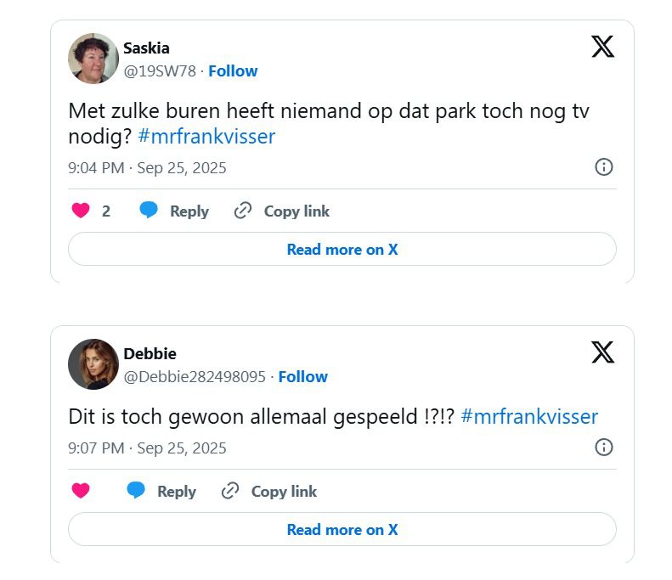
Task: Click Read more on X under Saskia's tweet
Action: pyautogui.click(x=342, y=250)
